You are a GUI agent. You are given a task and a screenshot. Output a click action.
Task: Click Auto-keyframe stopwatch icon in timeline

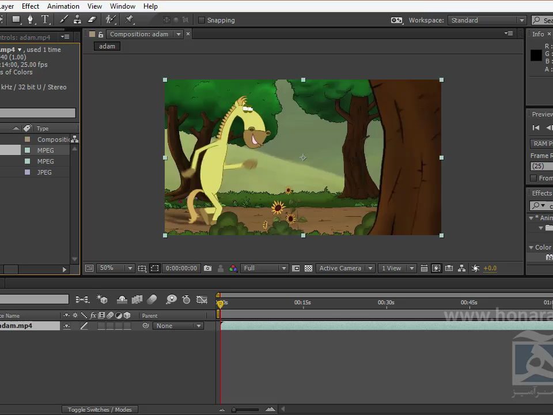(186, 300)
